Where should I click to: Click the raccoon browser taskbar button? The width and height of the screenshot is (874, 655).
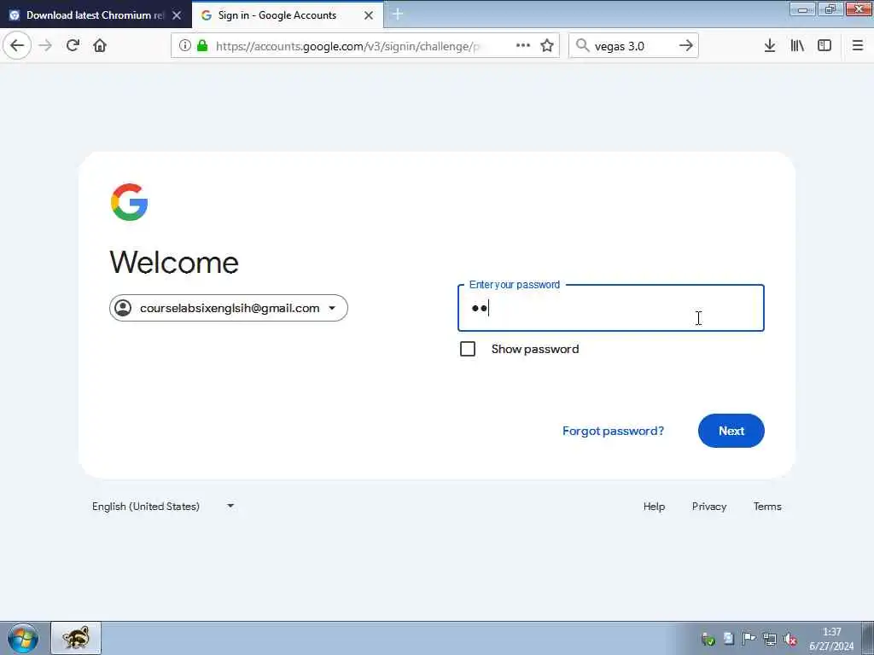pyautogui.click(x=76, y=638)
